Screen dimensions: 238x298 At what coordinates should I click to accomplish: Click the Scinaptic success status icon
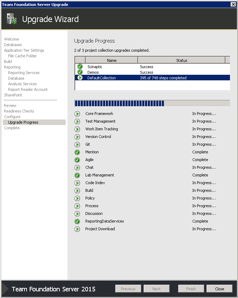[x=80, y=67]
